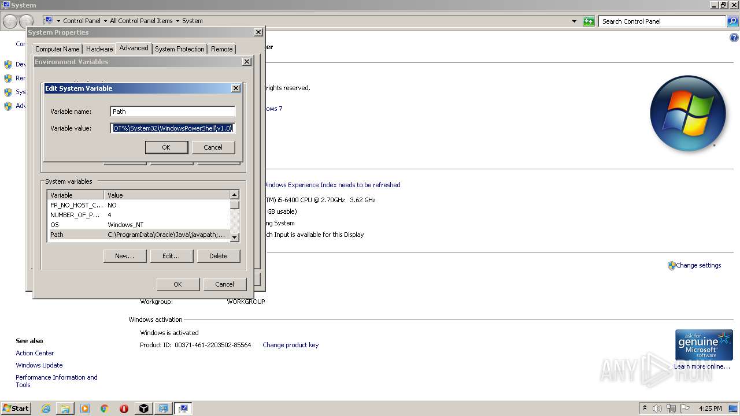The width and height of the screenshot is (740, 416).
Task: Click the black cube taskbar icon
Action: pos(144,408)
